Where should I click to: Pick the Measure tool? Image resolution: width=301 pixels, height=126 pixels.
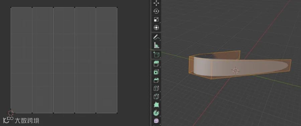pos(156,46)
